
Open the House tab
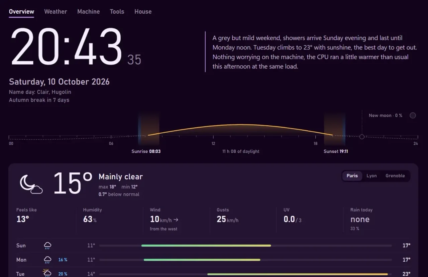click(143, 12)
